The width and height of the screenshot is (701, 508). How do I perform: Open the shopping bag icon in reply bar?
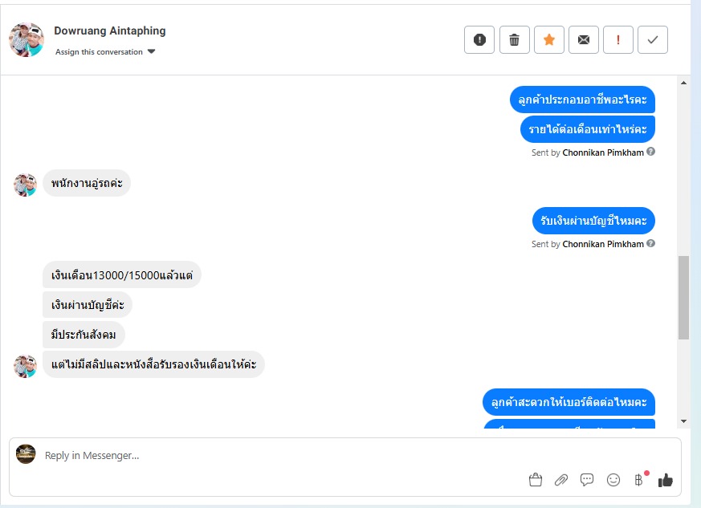pyautogui.click(x=536, y=480)
